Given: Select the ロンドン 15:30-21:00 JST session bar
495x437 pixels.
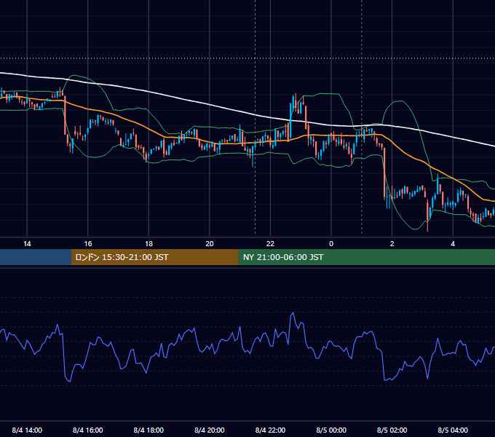Looking at the screenshot, I should tap(154, 257).
